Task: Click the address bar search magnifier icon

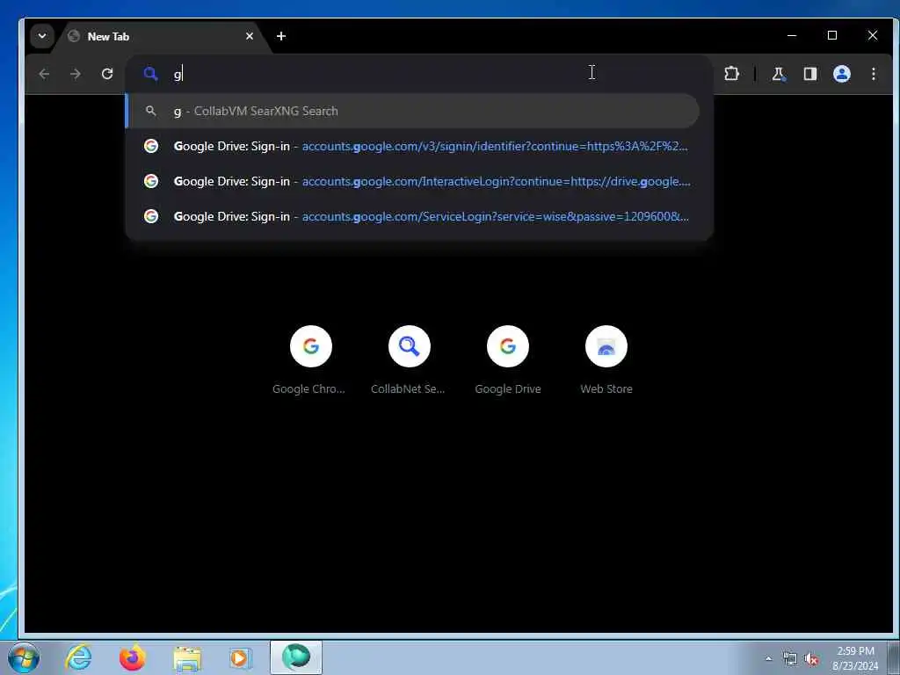Action: click(x=150, y=74)
